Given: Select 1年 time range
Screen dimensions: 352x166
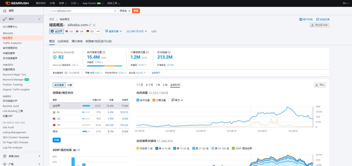Looking at the screenshot, I should pos(158,85).
